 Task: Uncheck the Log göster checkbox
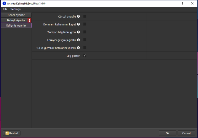[85, 56]
